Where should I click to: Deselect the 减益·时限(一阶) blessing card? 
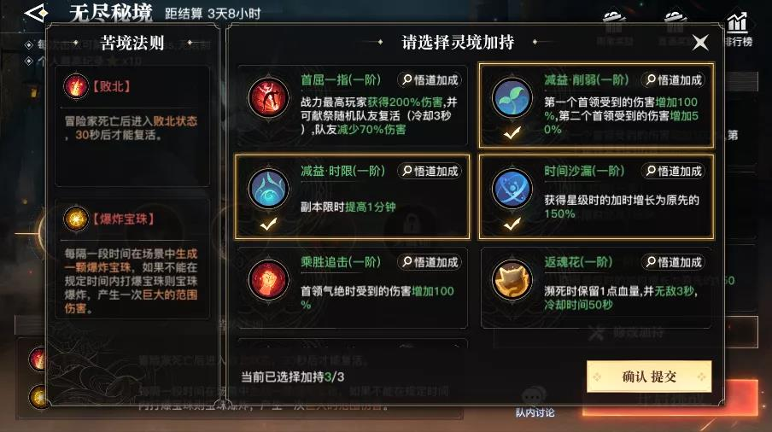pos(352,197)
